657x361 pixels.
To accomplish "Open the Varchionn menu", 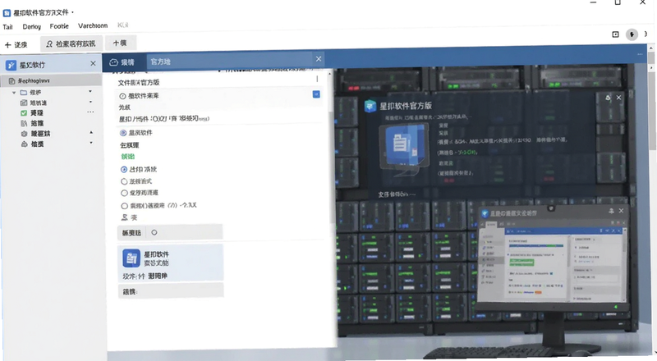I will click(93, 25).
